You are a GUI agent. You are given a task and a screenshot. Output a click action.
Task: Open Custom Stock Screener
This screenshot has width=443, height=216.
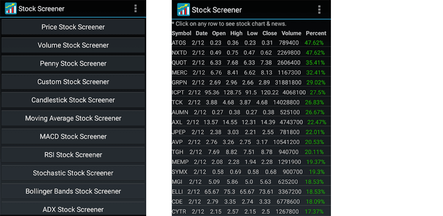73,81
